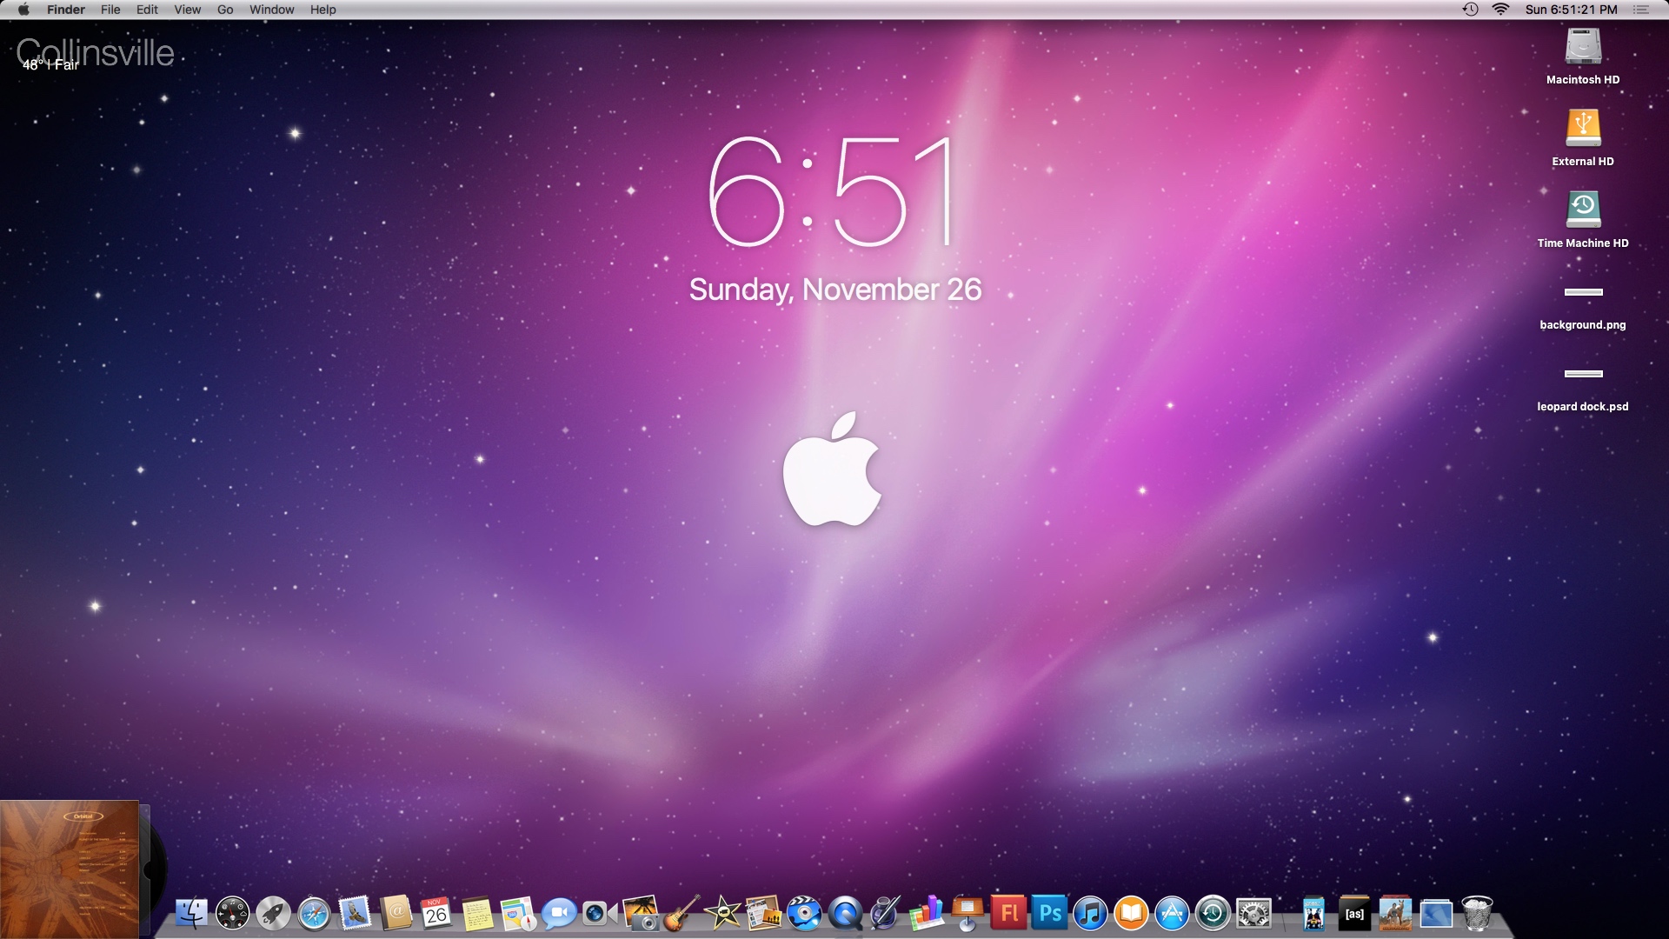Open the Trash in the dock
This screenshot has height=939, width=1669.
1477,914
